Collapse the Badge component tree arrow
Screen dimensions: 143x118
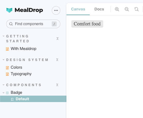(4, 93)
